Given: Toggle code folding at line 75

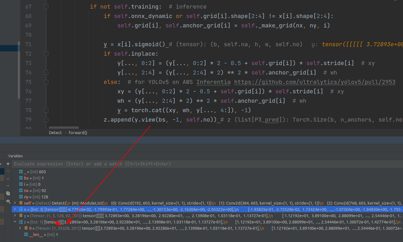Looking at the screenshot, I should tap(46, 82).
